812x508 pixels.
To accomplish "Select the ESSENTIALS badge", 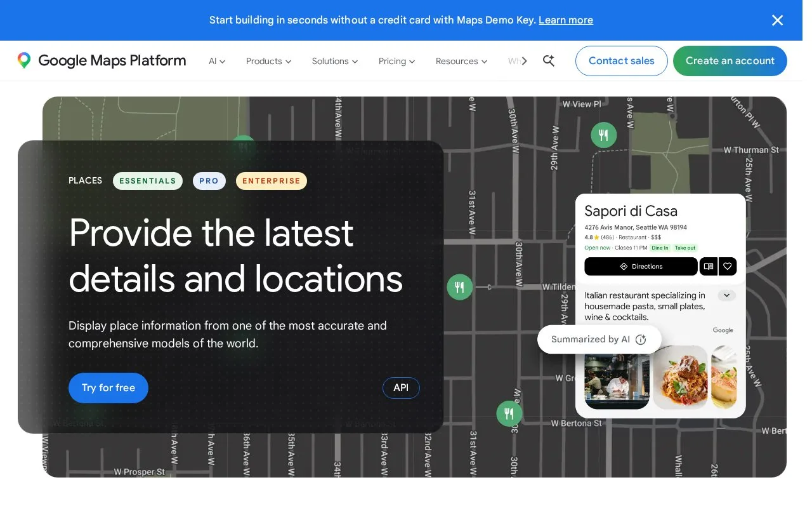I will tap(148, 181).
